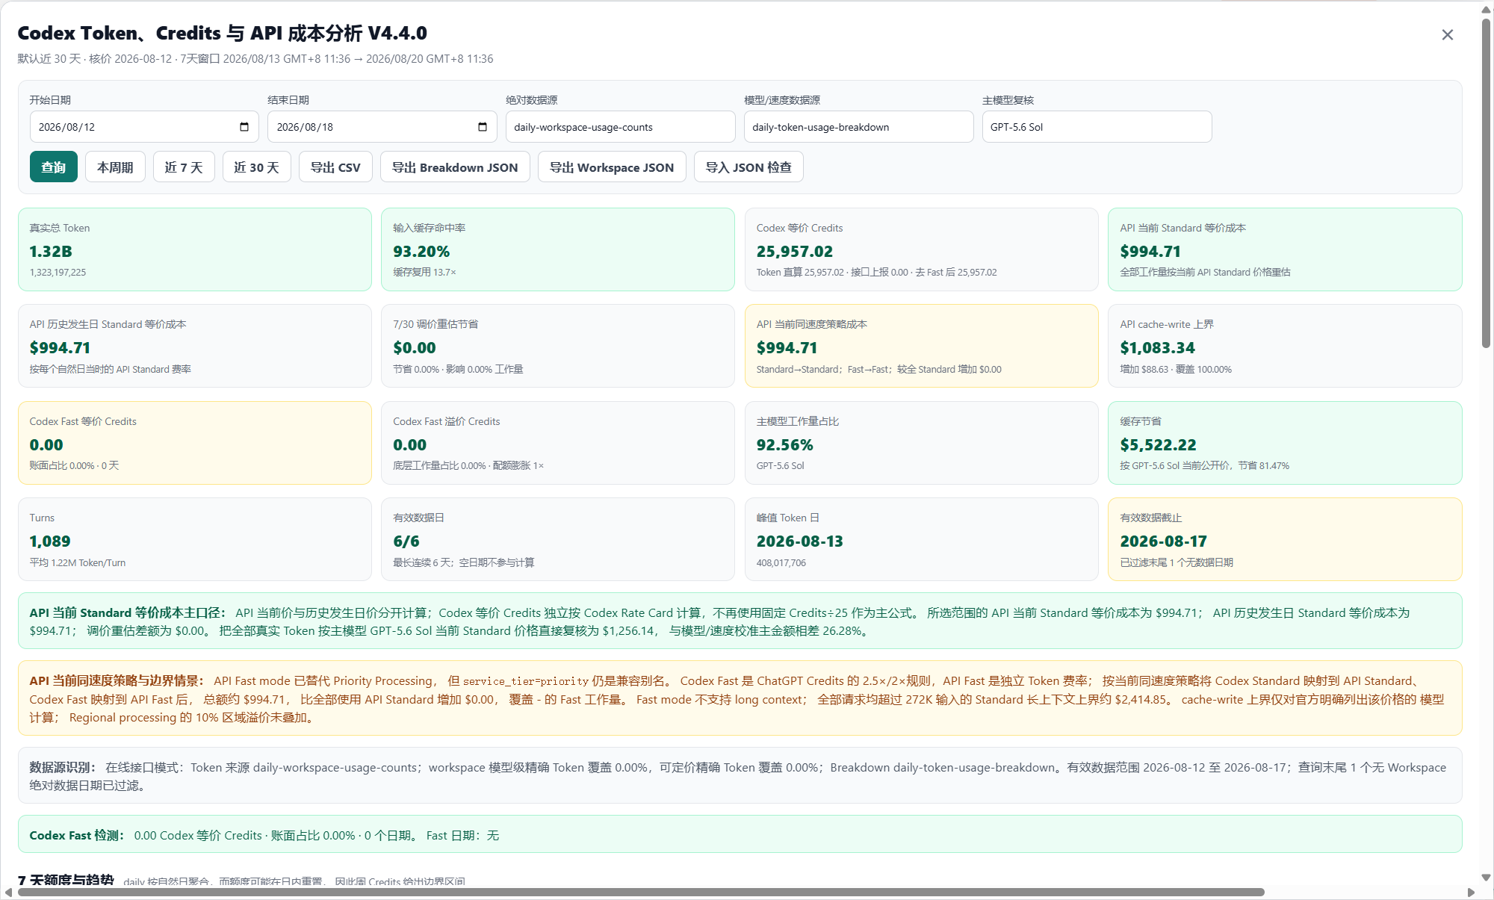
Task: Click the 有效数据日 value 6/6
Action: coord(406,541)
